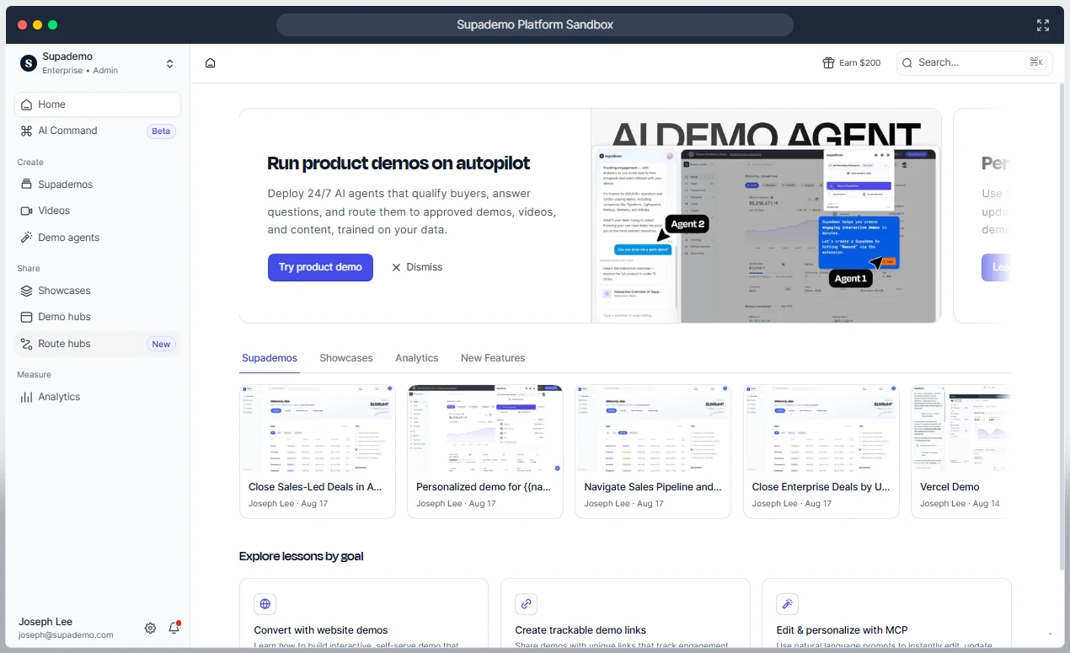Image resolution: width=1070 pixels, height=653 pixels.
Task: Click the 'Vercel Demo' title text
Action: tap(950, 487)
